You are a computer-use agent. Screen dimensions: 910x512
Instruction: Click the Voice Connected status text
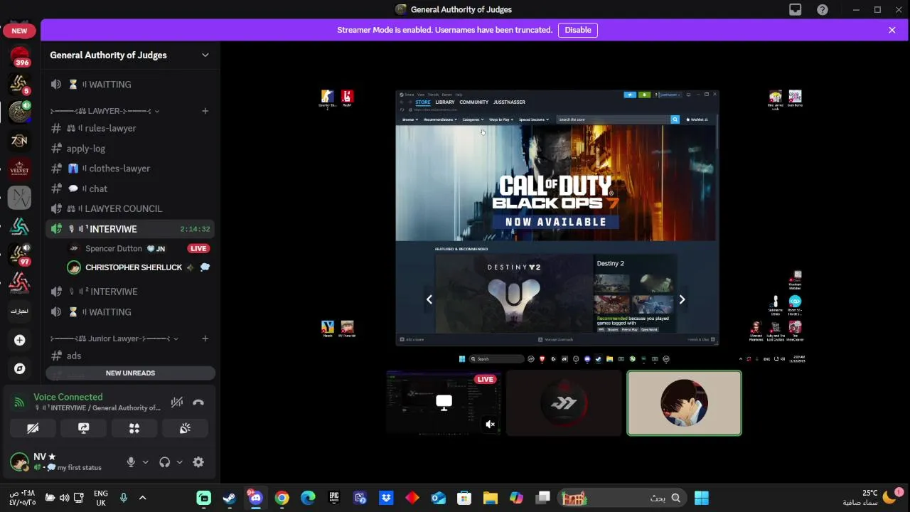pos(68,397)
